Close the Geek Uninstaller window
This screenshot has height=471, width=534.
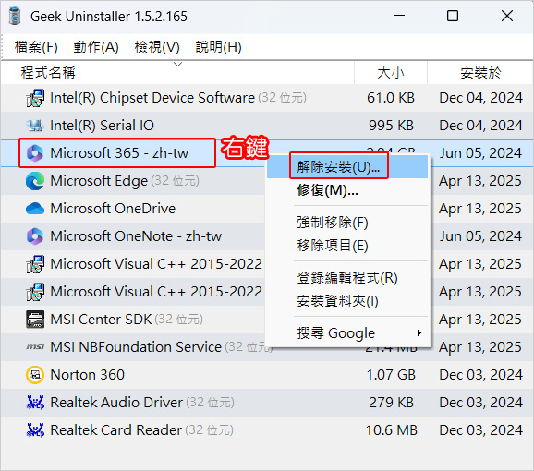pos(507,16)
